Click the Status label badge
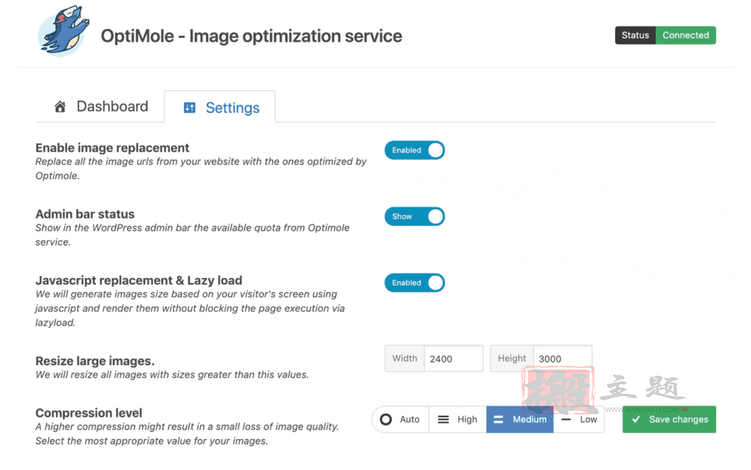The width and height of the screenshot is (751, 470). click(635, 35)
